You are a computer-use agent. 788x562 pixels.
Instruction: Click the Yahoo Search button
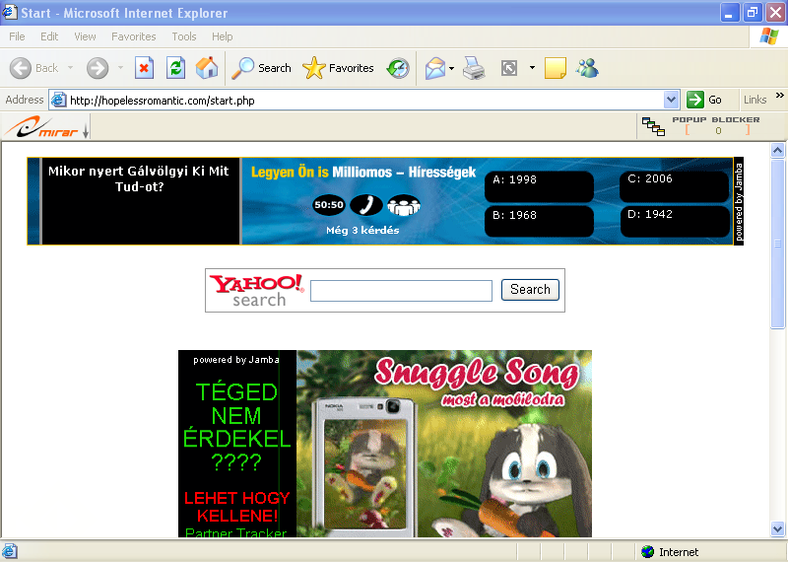click(530, 290)
